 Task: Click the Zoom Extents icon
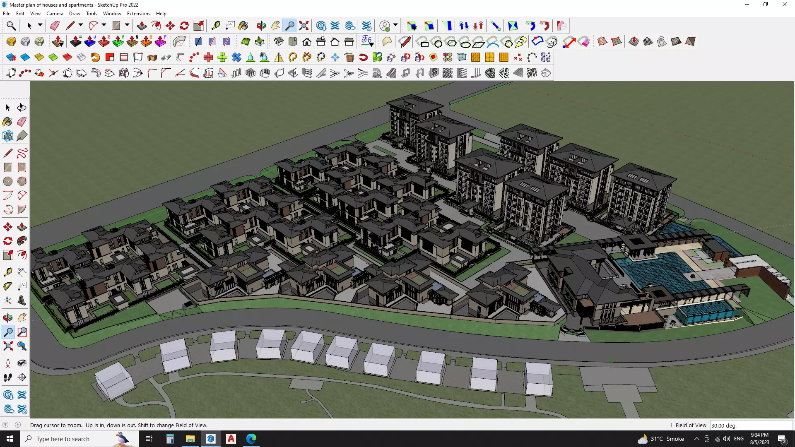coord(304,26)
